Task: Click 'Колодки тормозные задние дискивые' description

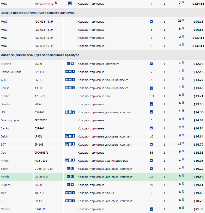Action: pyautogui.click(x=103, y=161)
